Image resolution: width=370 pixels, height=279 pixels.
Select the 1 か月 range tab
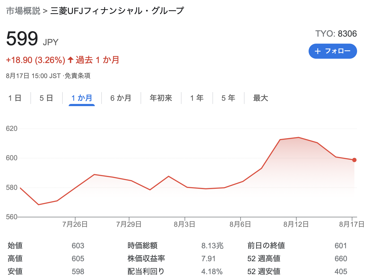pos(82,98)
